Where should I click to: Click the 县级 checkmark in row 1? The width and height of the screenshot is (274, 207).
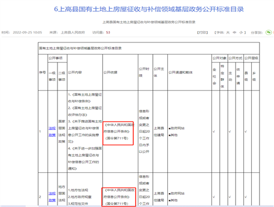pos(246,132)
